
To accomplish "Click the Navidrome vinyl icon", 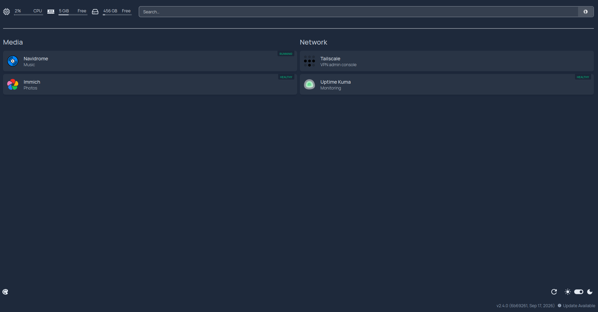I will coord(13,61).
